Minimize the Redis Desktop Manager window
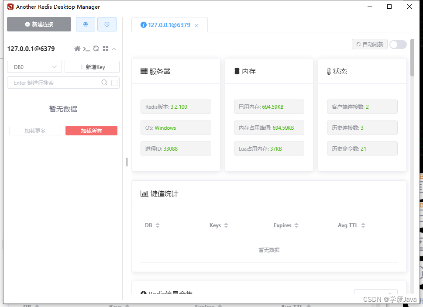This screenshot has width=423, height=307. (x=370, y=7)
